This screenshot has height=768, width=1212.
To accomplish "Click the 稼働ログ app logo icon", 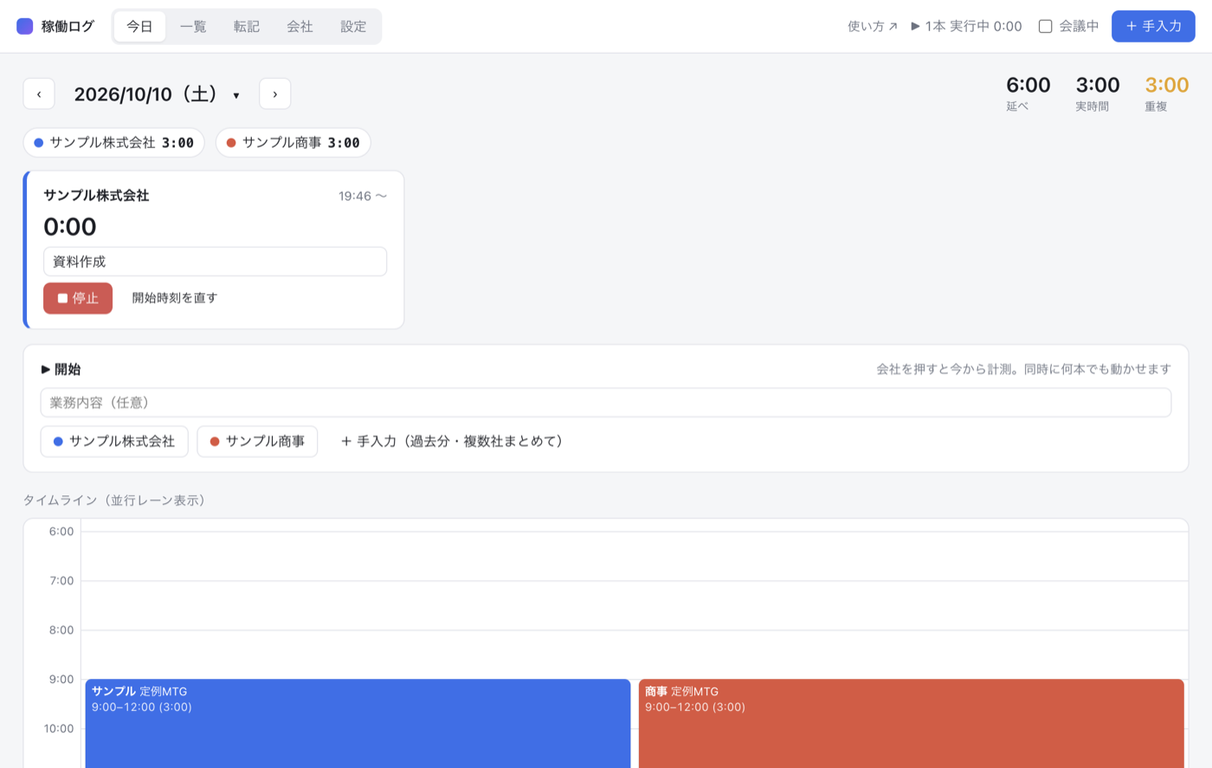I will coord(25,26).
